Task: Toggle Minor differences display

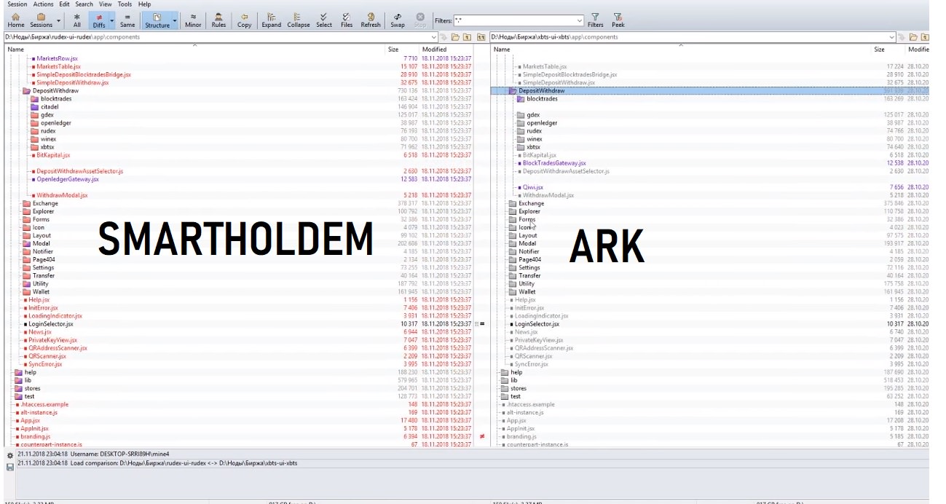Action: [193, 20]
